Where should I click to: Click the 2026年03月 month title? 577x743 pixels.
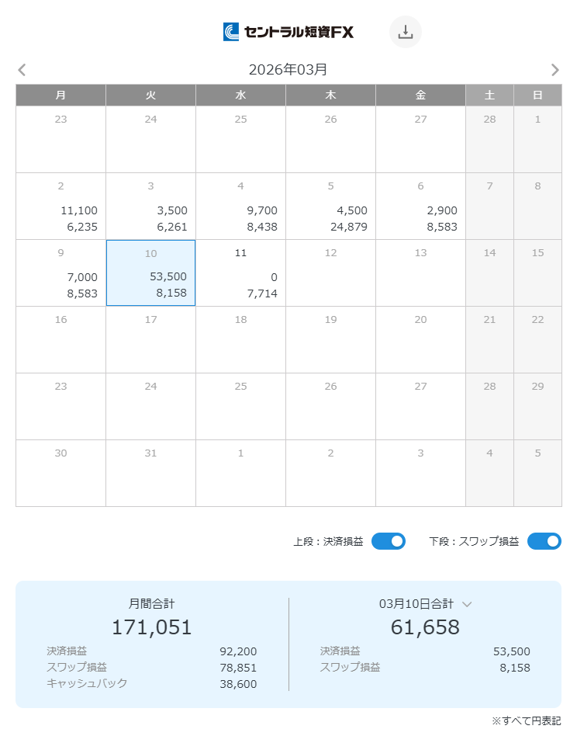pos(288,70)
